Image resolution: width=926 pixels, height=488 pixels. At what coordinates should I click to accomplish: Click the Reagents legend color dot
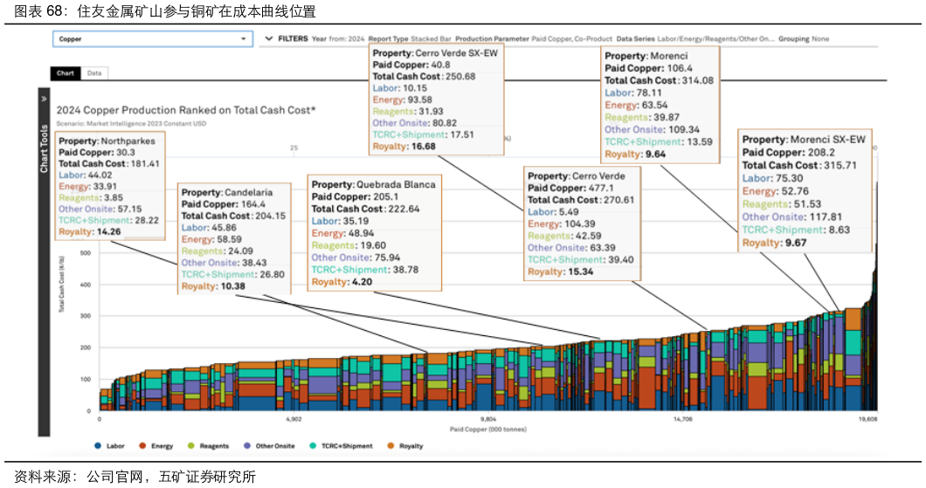click(190, 446)
